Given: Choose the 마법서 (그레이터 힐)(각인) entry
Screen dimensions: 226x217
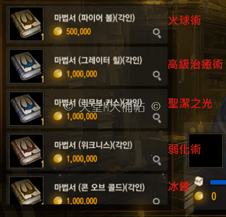Looking at the screenshot, I should click(x=87, y=66).
